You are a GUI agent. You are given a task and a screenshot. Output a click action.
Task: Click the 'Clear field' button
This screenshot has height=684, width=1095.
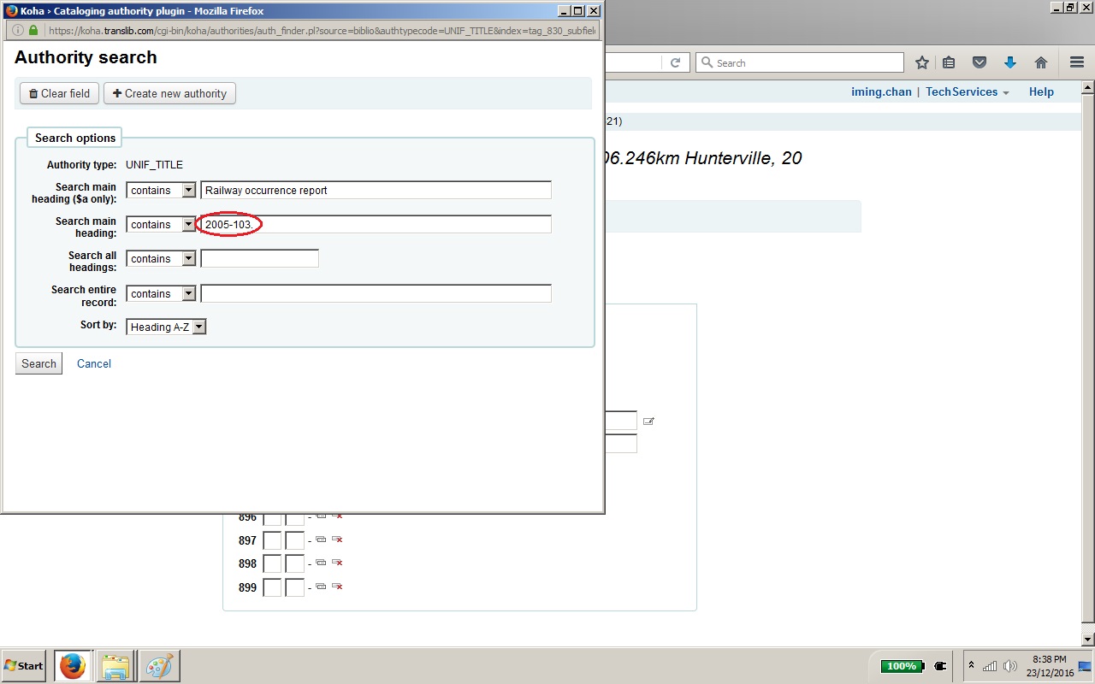(59, 93)
